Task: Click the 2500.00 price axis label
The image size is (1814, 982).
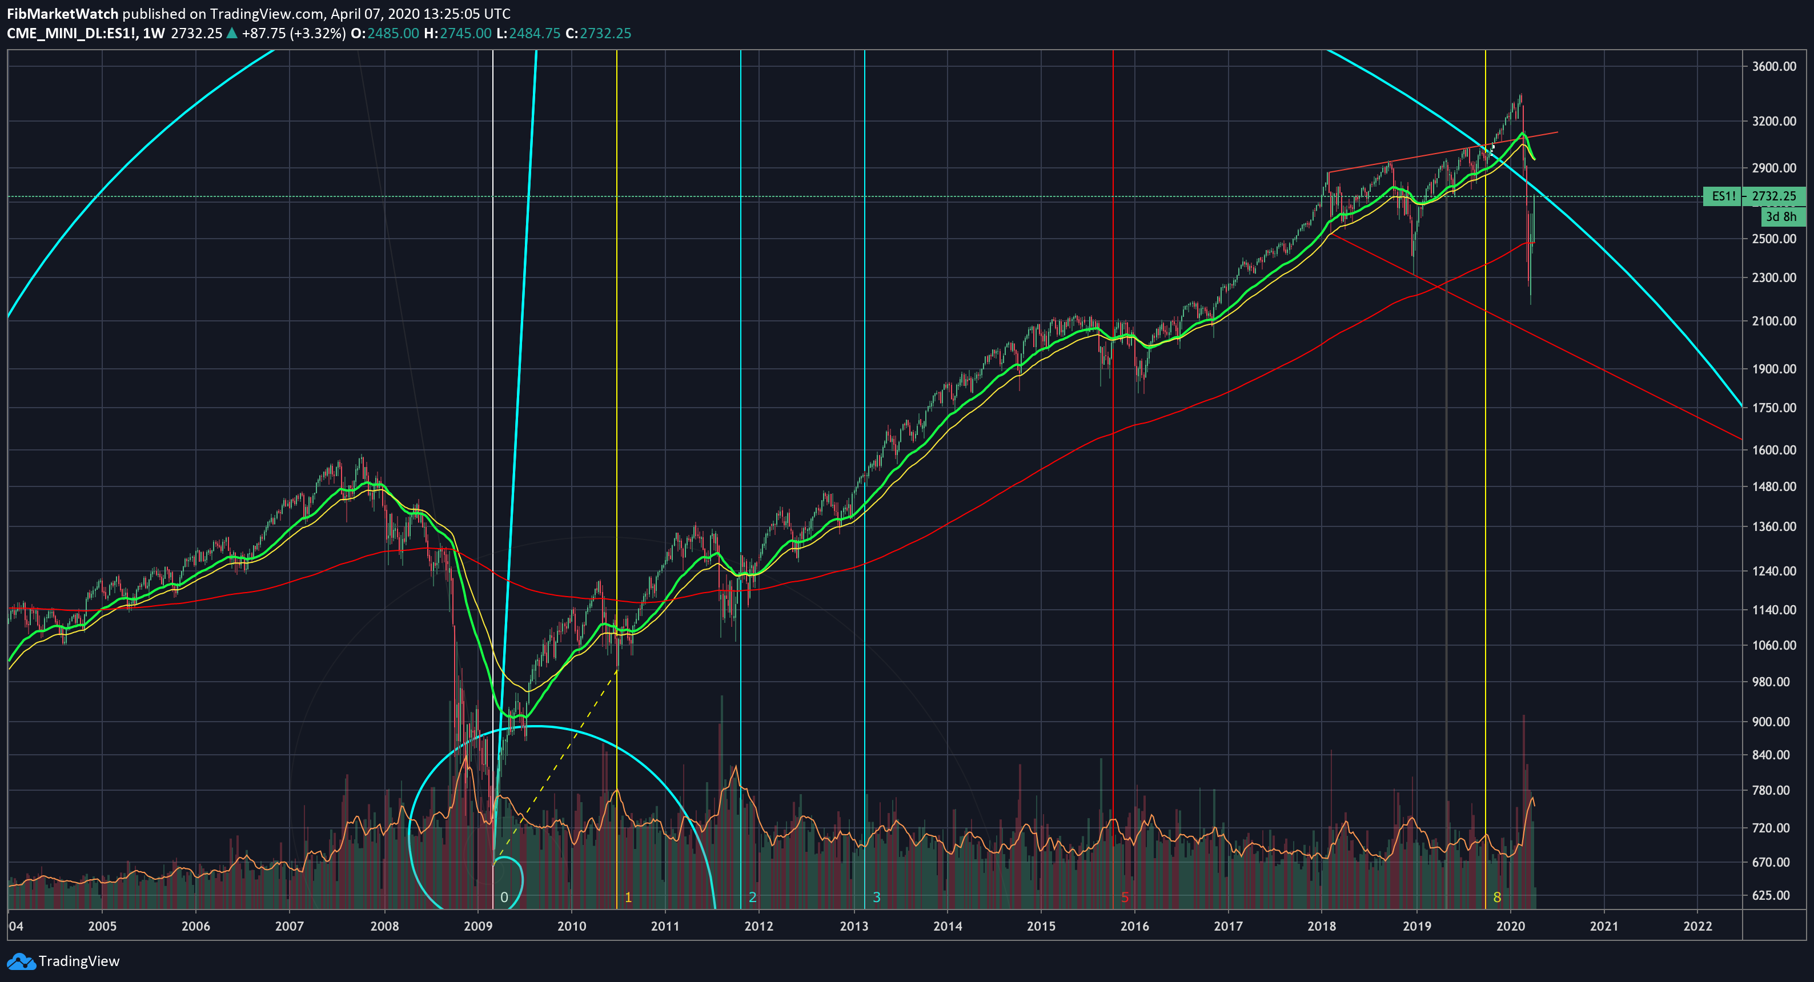Action: point(1775,239)
